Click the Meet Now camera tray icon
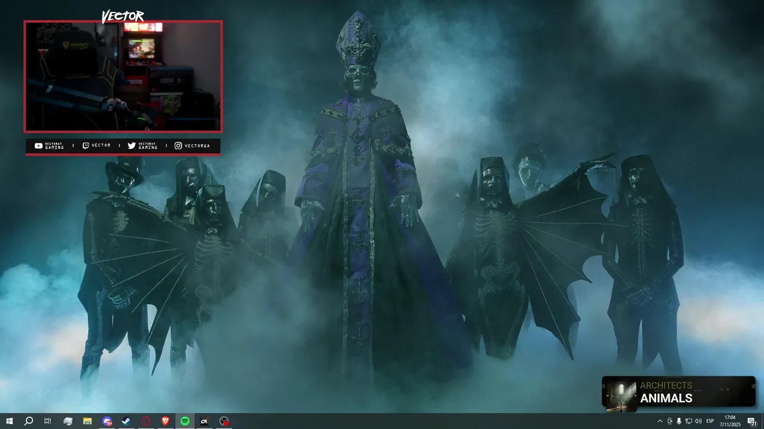764x429 pixels. (x=669, y=421)
